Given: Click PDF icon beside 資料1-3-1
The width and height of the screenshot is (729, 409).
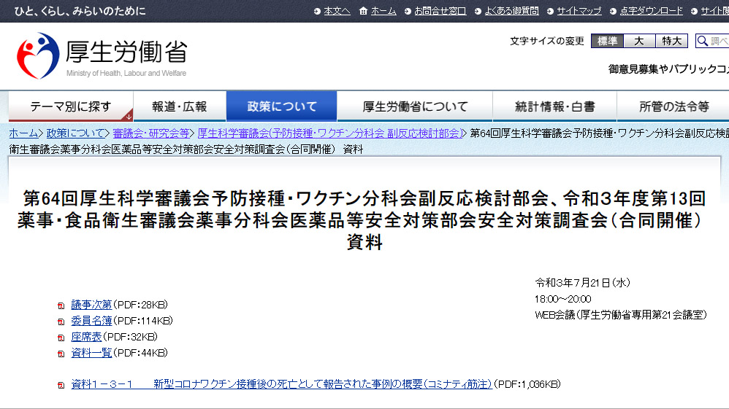Looking at the screenshot, I should (x=61, y=385).
